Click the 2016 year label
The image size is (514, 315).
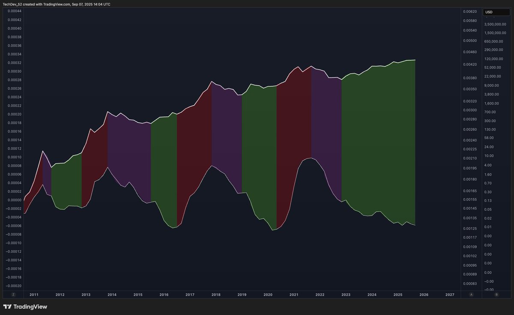coord(164,295)
